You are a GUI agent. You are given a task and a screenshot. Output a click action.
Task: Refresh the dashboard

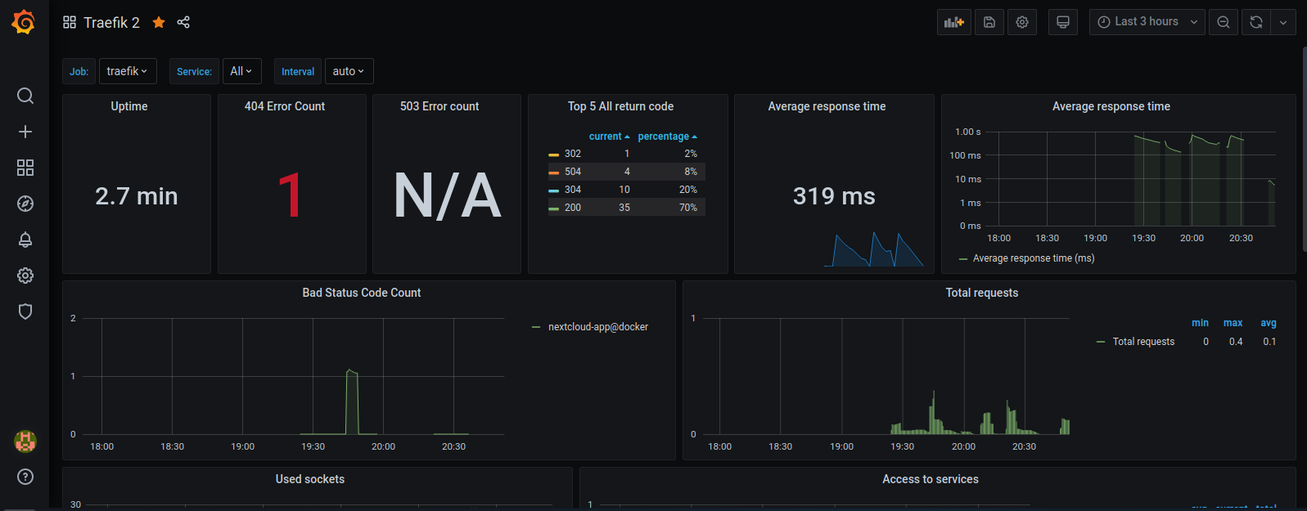[x=1256, y=22]
